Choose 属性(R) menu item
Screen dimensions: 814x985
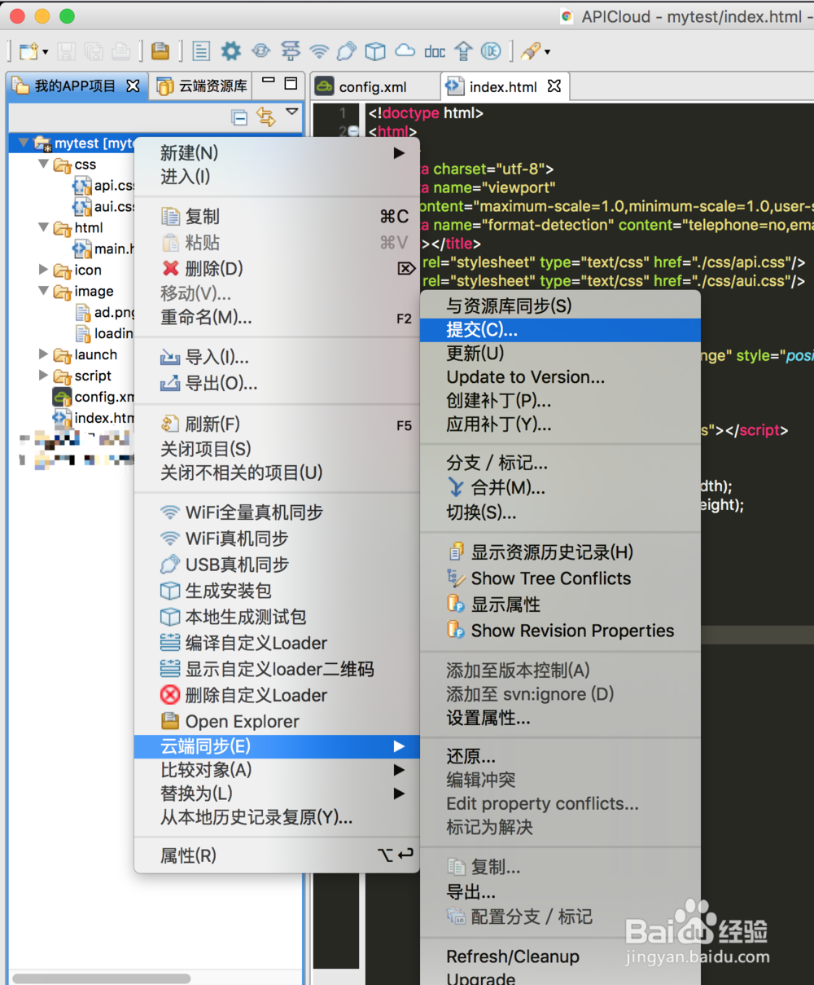[277, 855]
